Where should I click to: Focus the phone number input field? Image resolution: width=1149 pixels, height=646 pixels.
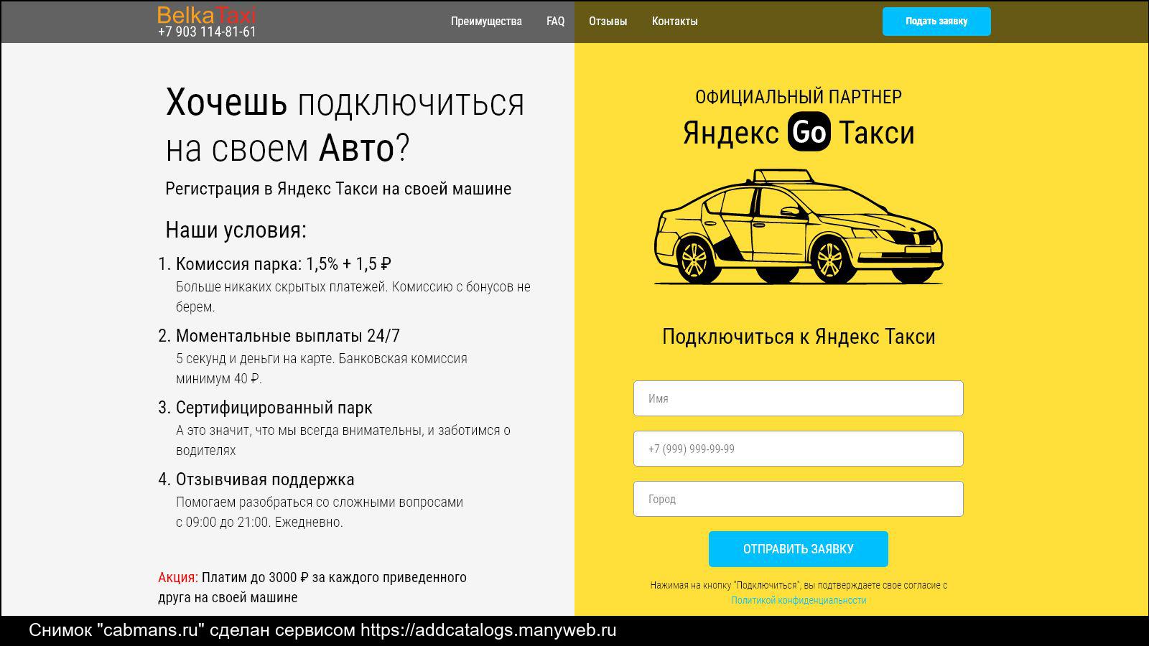click(798, 449)
